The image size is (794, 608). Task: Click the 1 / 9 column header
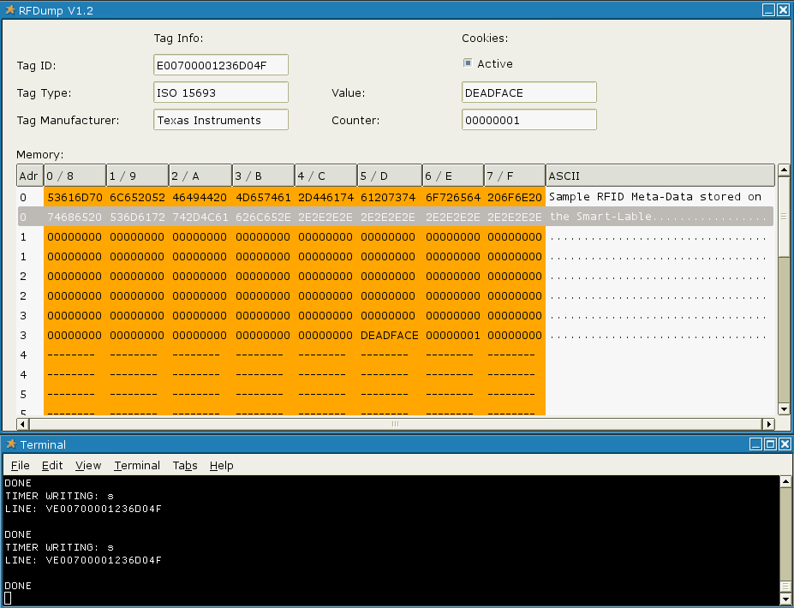coord(138,176)
